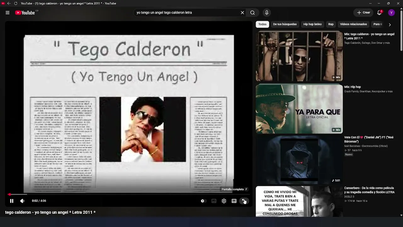Select the Rap filter chip
Screen dimensions: 403x227
tap(331, 24)
